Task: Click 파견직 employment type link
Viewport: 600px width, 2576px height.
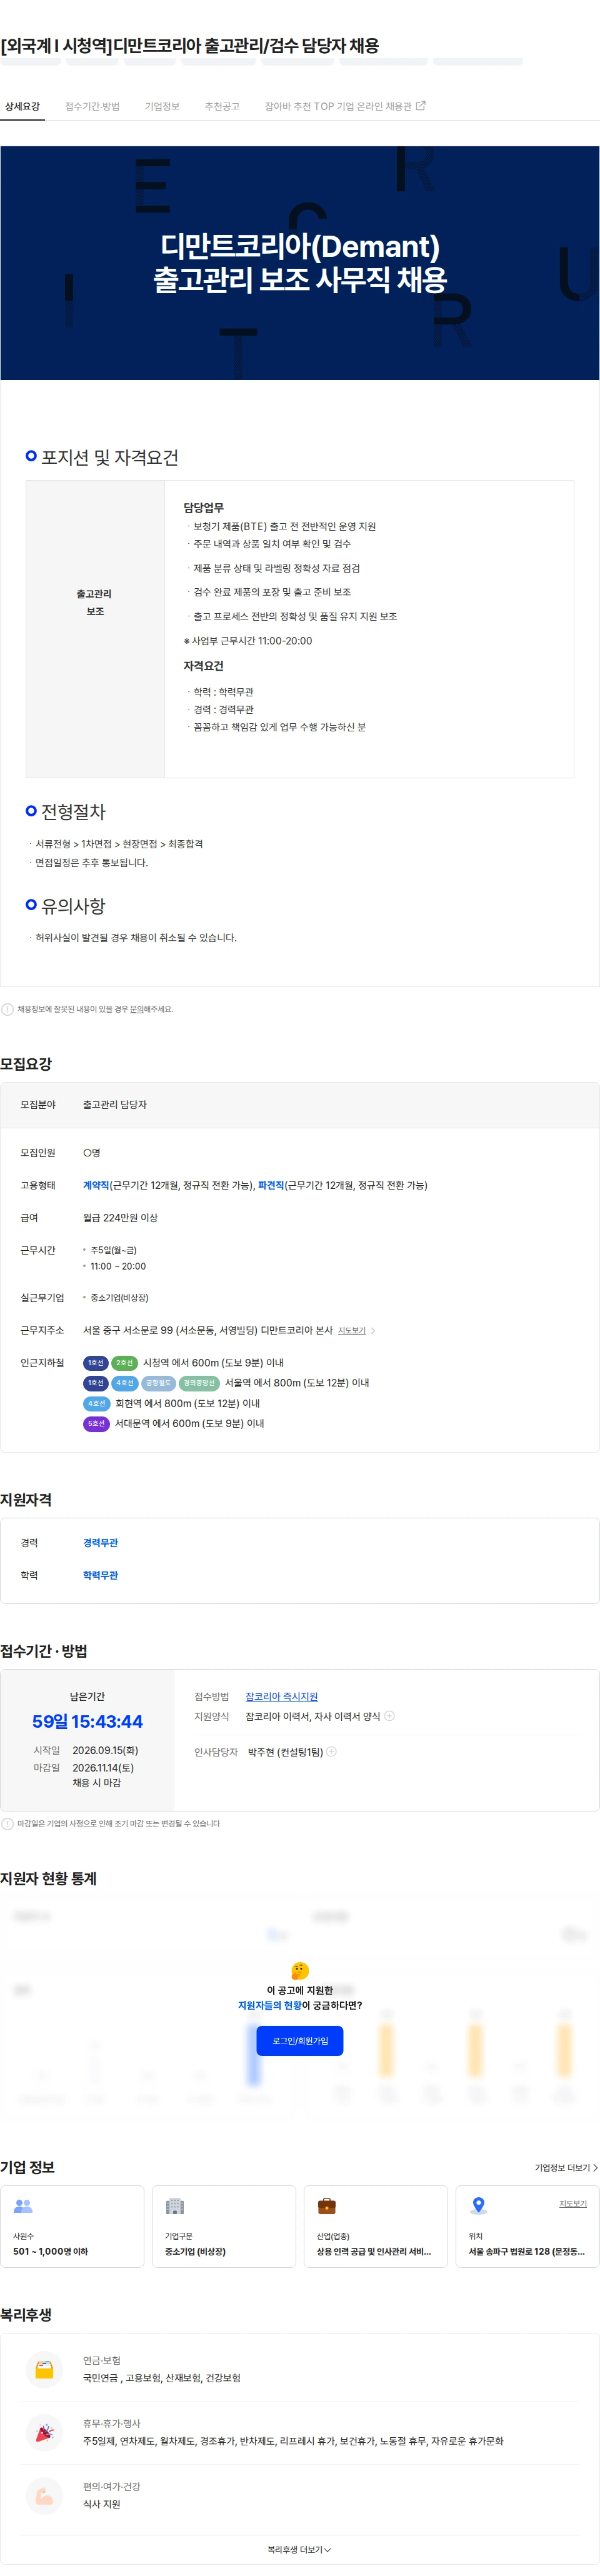Action: [271, 1185]
